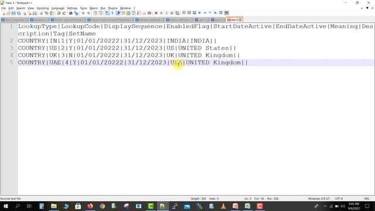
Task: Open the Function List panel icon
Action: point(139,13)
